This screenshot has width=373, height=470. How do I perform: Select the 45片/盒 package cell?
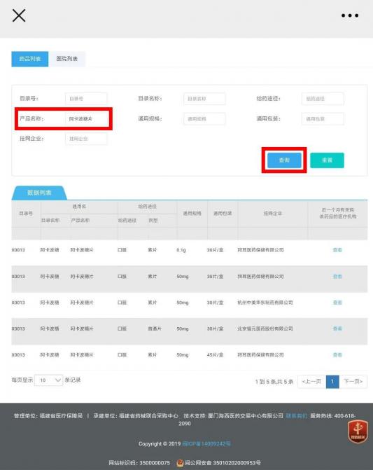click(x=215, y=354)
